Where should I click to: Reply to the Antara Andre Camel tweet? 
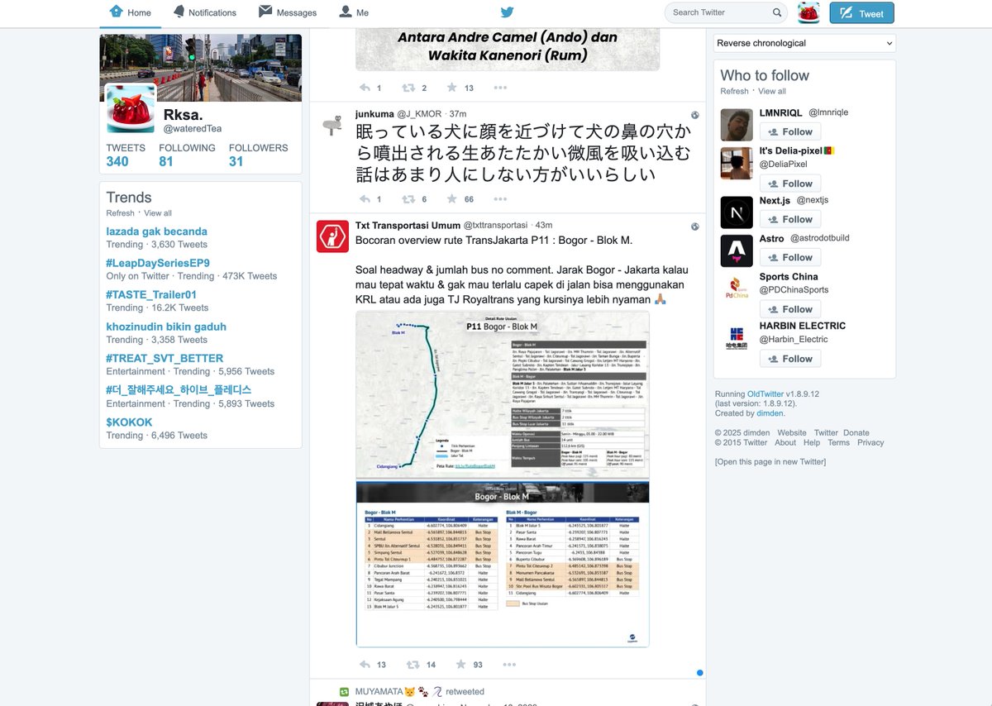tap(365, 88)
